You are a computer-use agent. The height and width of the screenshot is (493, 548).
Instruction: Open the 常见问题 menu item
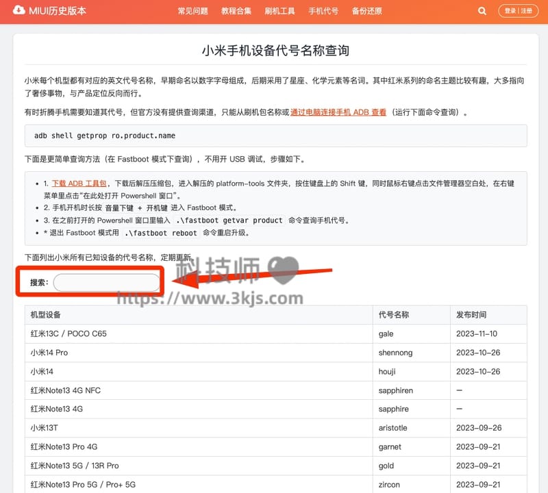pyautogui.click(x=193, y=11)
